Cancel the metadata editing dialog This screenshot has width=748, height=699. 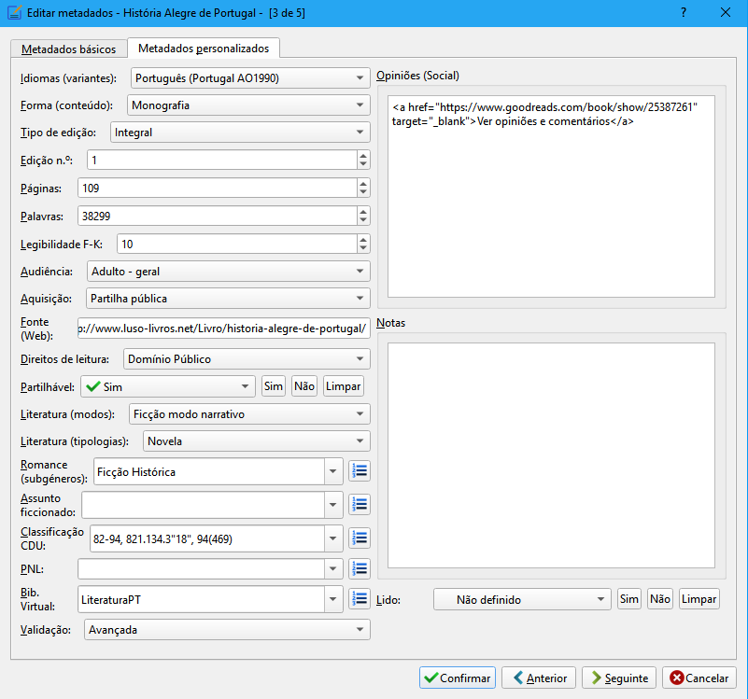coord(699,678)
